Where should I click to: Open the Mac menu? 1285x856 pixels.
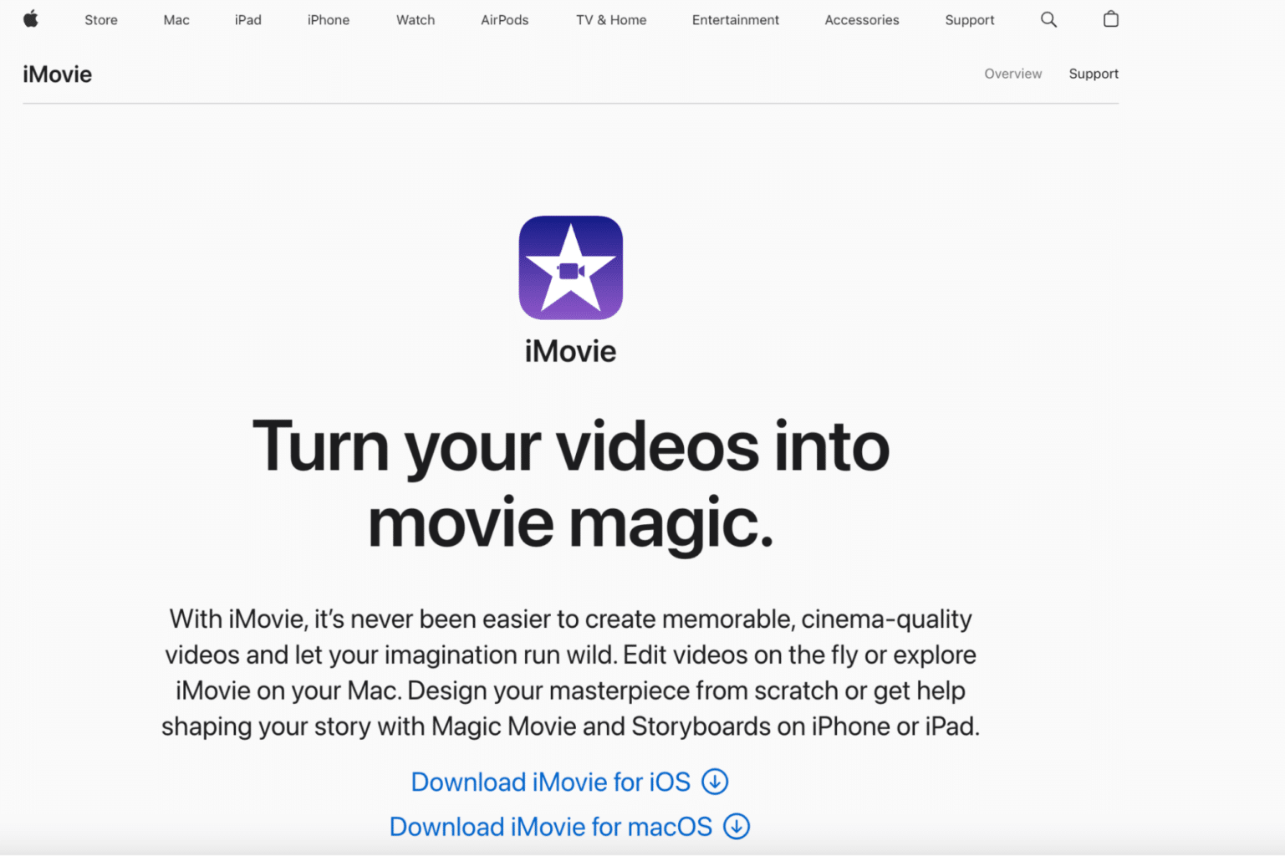tap(176, 20)
